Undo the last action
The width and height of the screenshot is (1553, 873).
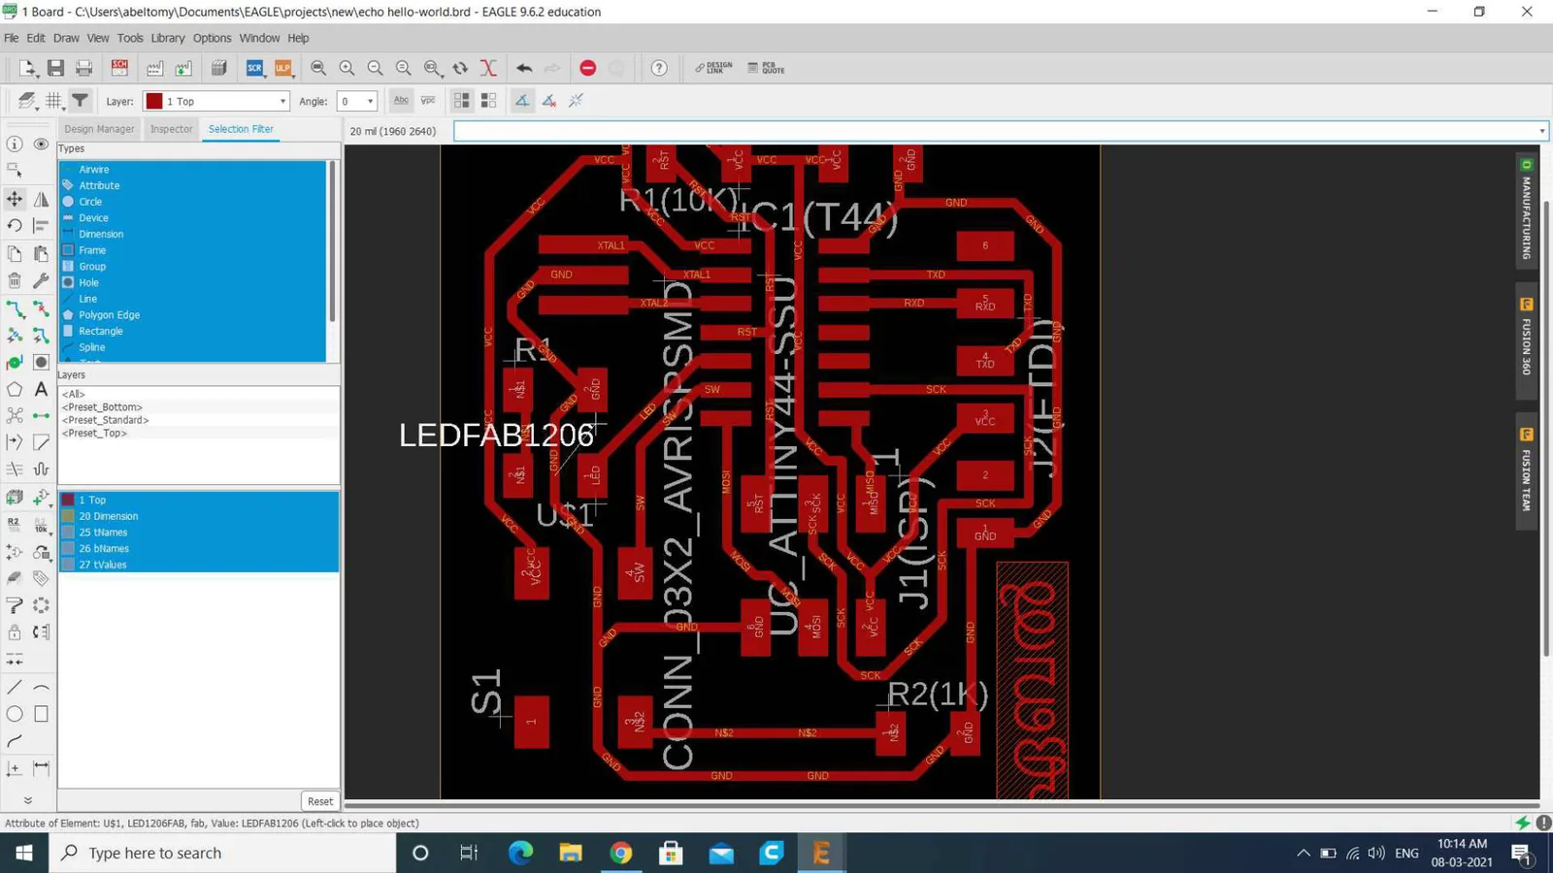524,68
